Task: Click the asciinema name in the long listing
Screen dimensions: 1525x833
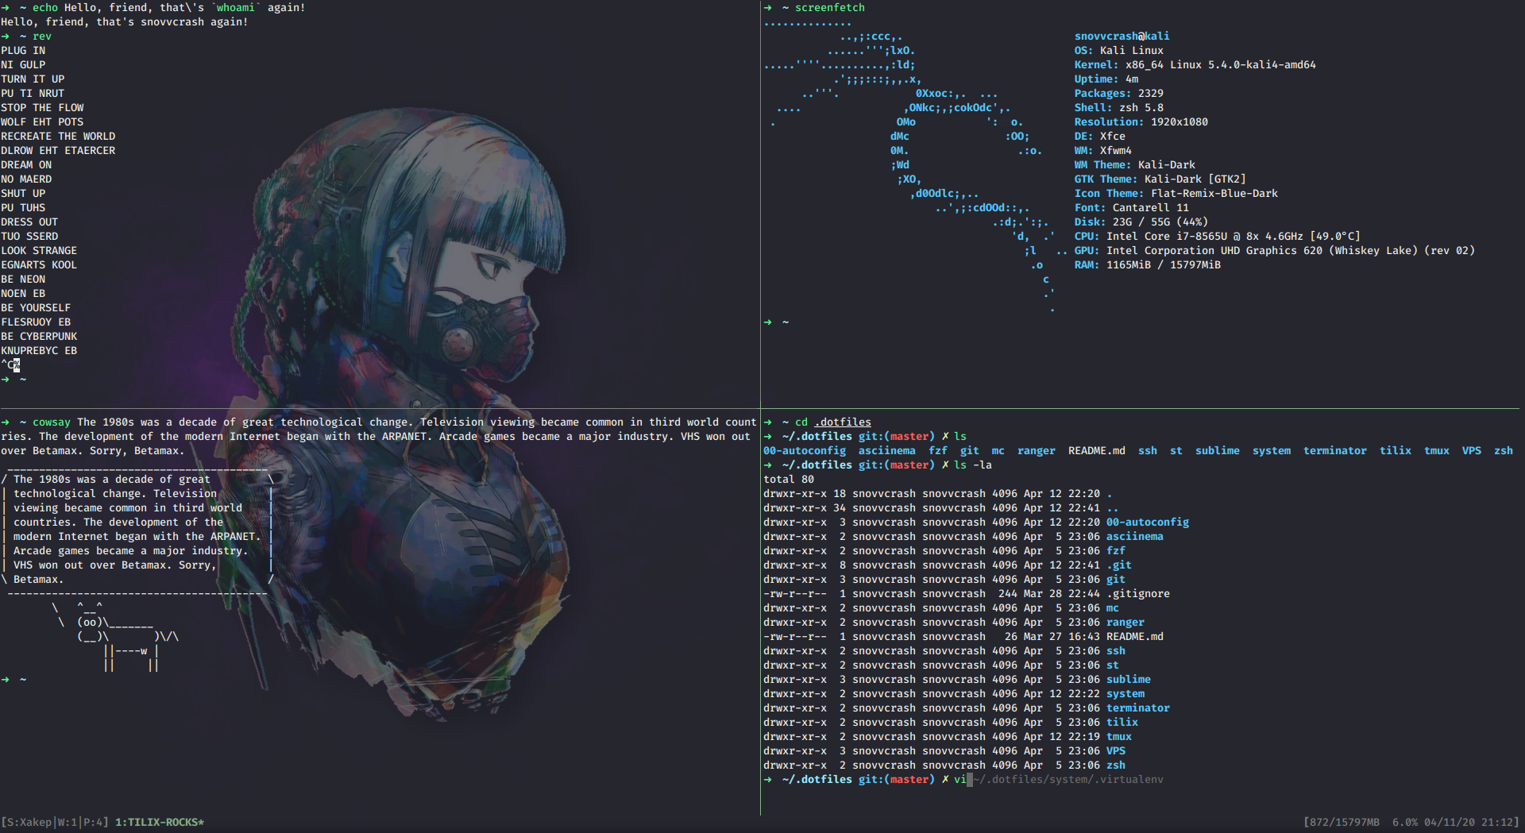Action: click(1135, 536)
